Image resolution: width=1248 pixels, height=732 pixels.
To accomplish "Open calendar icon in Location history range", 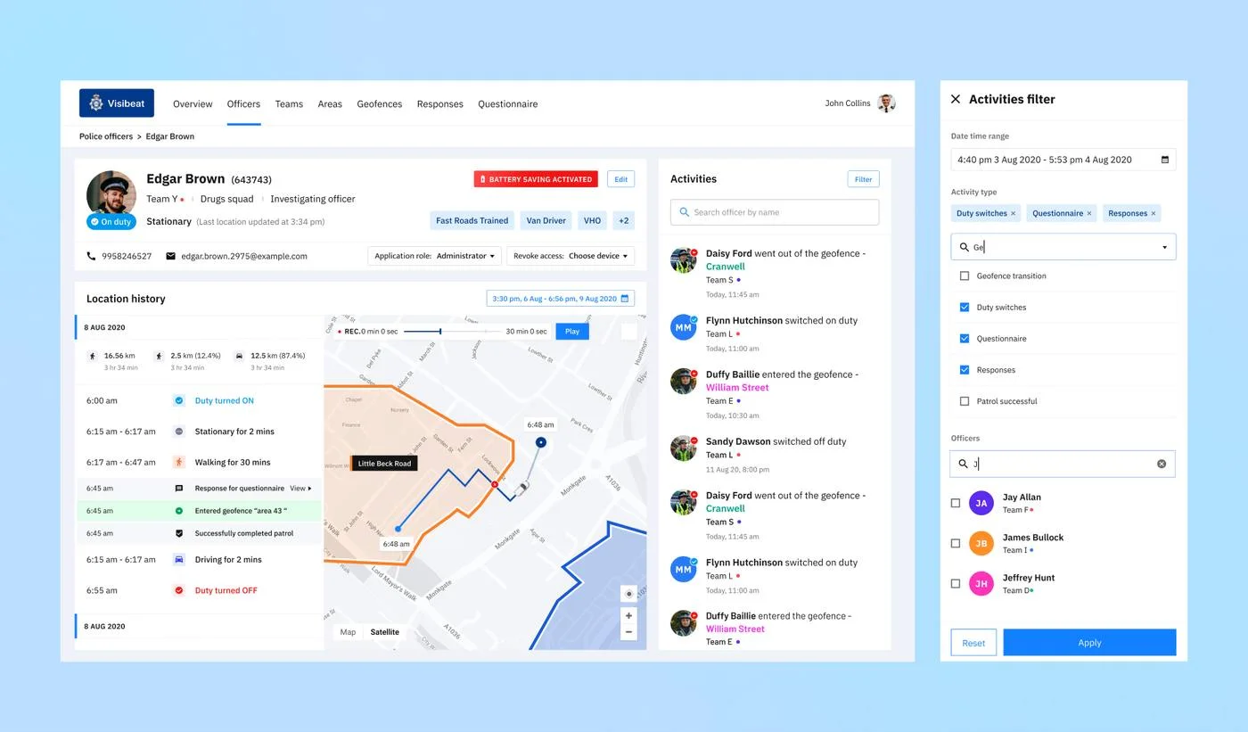I will point(625,299).
